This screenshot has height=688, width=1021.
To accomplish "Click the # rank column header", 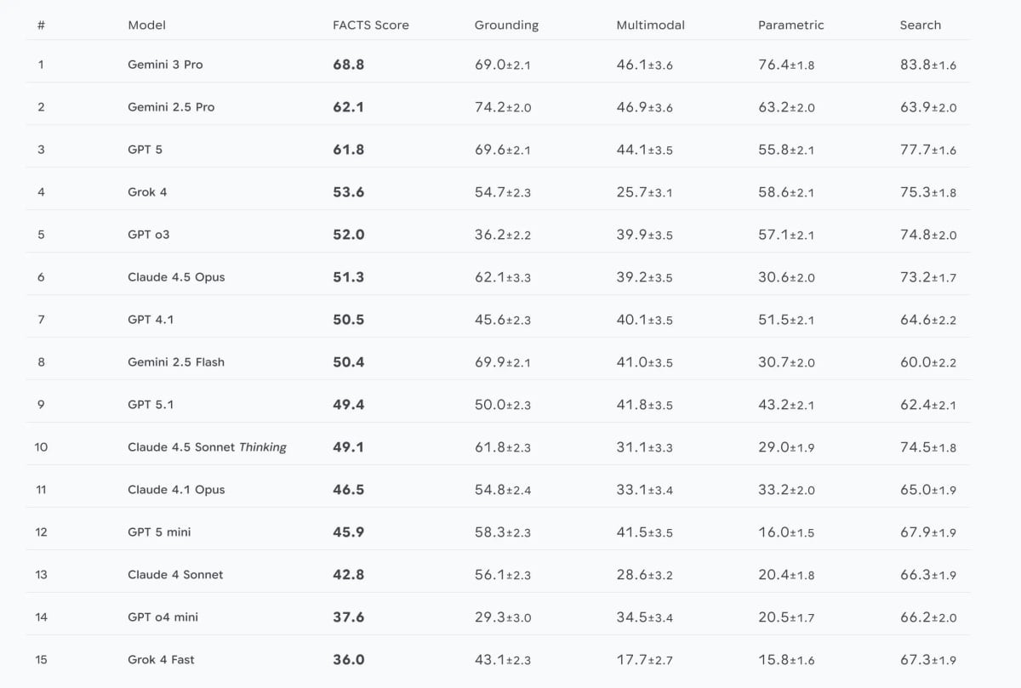I will (41, 26).
